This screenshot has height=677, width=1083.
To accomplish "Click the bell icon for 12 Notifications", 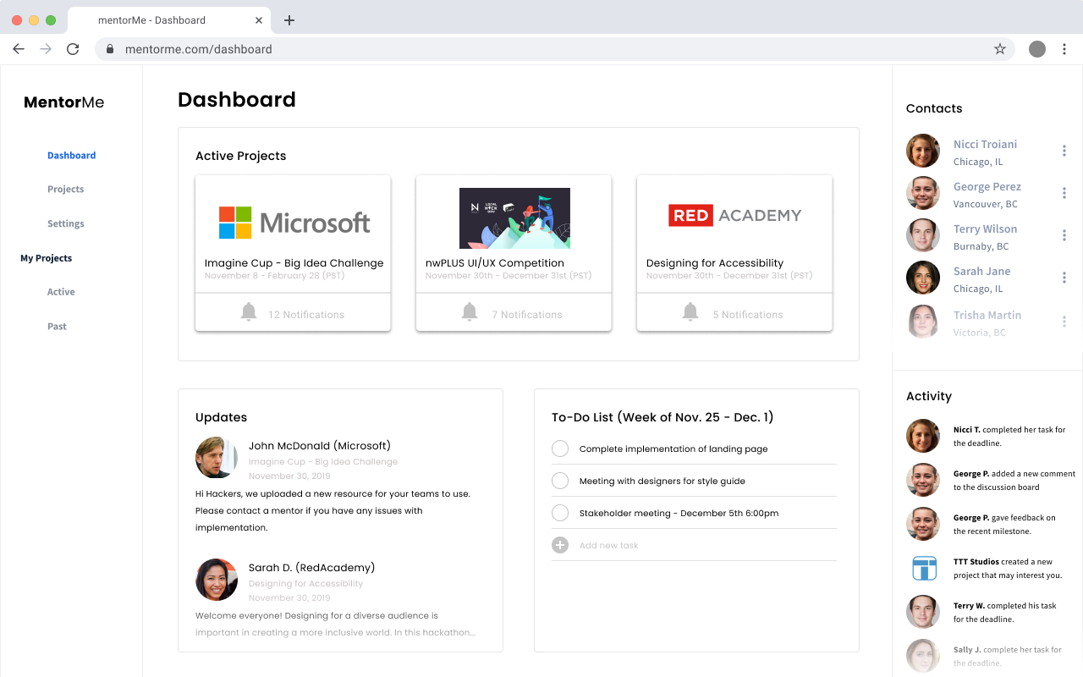I will [x=249, y=312].
